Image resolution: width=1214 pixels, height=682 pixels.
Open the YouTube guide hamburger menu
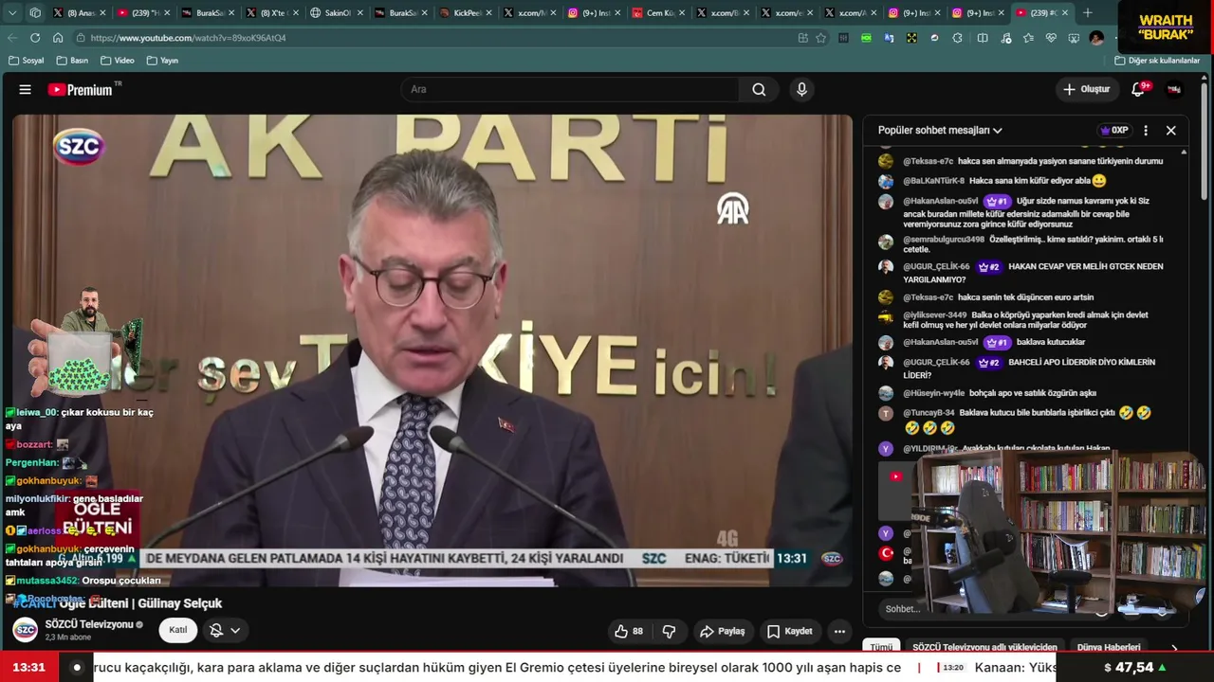[x=26, y=89]
